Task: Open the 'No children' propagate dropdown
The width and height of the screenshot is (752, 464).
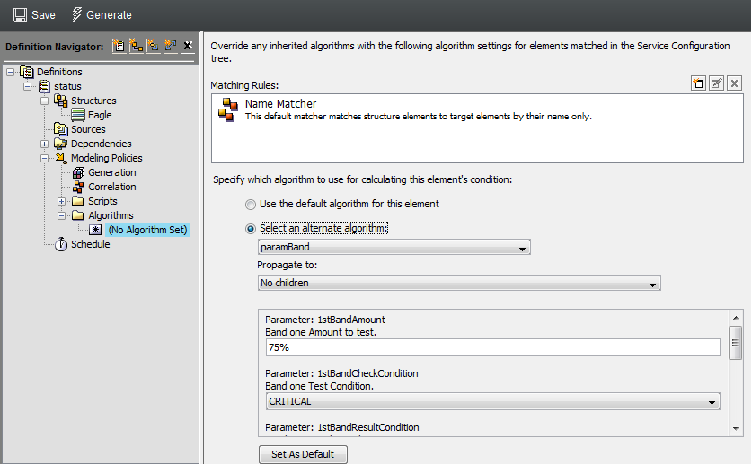Action: (x=459, y=283)
